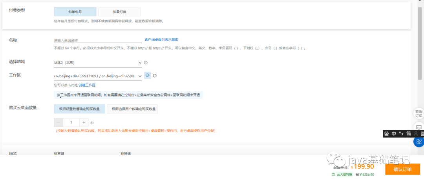Image resolution: width=424 pixels, height=180 pixels.
Task: Open the chat support bubble icon
Action: coord(419,127)
